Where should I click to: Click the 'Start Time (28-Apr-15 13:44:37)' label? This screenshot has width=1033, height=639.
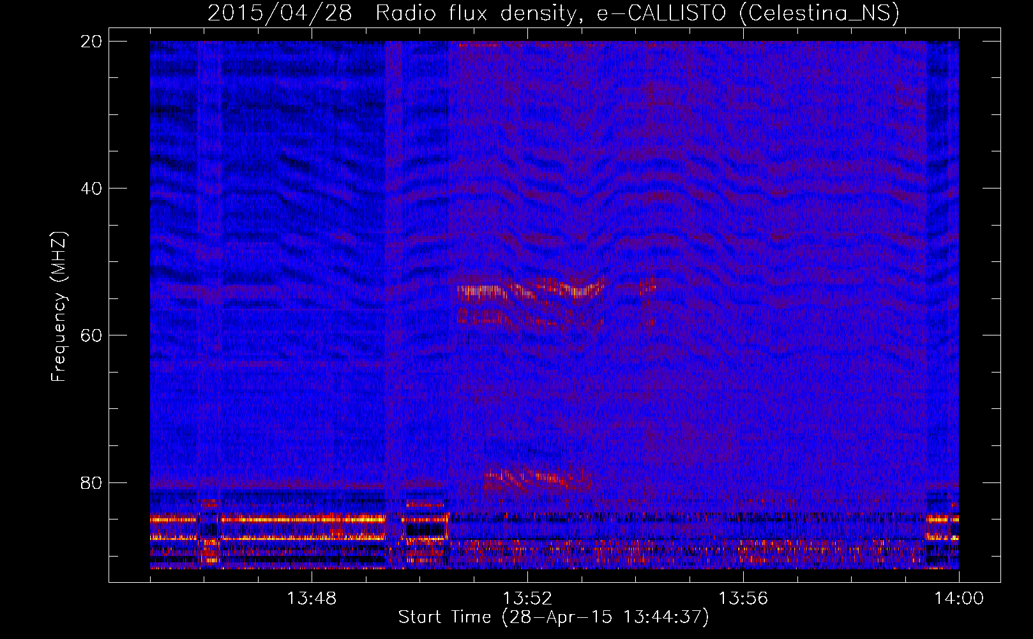[x=554, y=617]
